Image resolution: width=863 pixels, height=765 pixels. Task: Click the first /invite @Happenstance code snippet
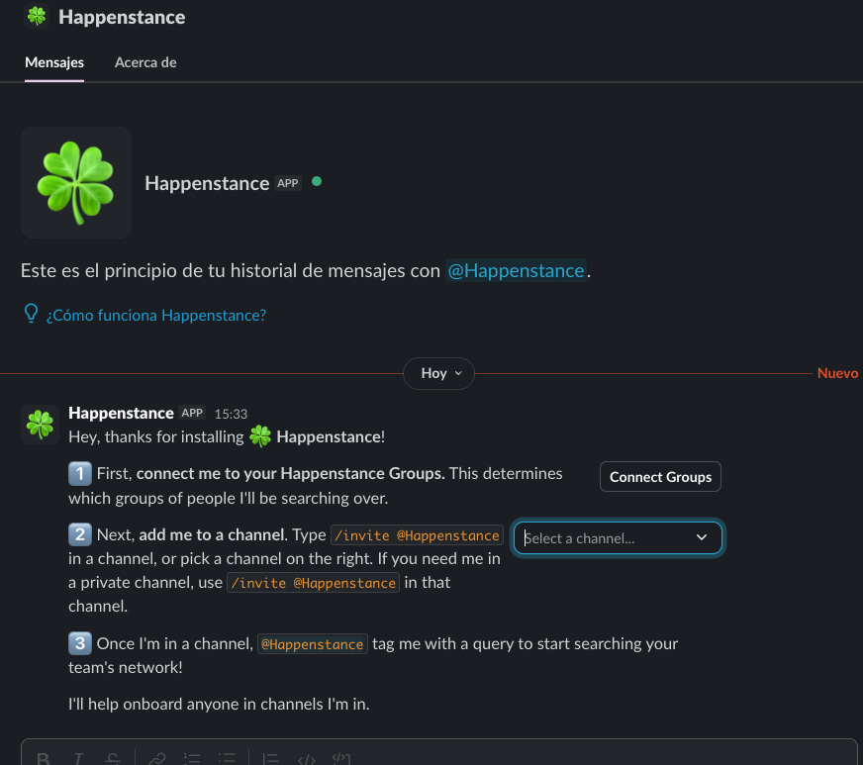[417, 535]
